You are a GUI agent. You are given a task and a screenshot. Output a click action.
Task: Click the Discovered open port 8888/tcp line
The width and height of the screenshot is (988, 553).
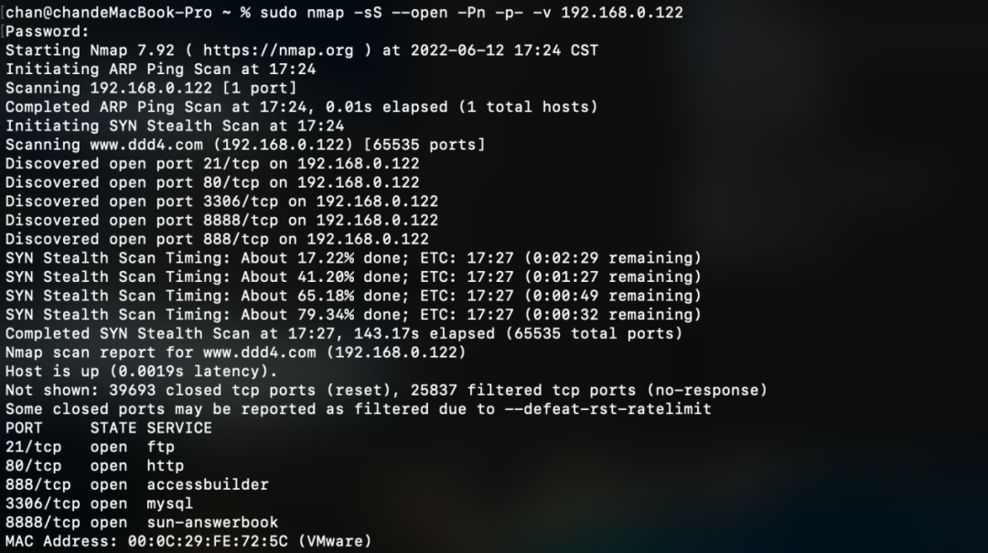[x=221, y=221]
